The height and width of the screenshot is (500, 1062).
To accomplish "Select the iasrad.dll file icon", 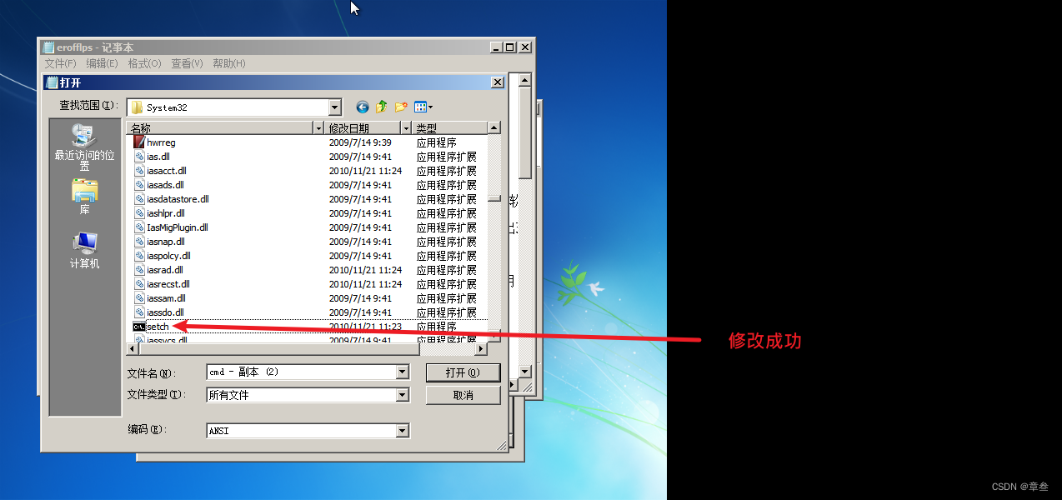I will pyautogui.click(x=139, y=270).
